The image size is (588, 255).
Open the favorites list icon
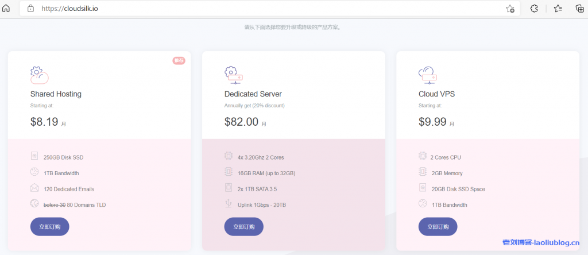pos(558,8)
